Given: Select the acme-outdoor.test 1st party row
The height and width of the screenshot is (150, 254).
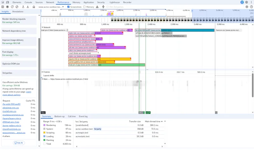Looking at the screenshot, I should [119, 129].
